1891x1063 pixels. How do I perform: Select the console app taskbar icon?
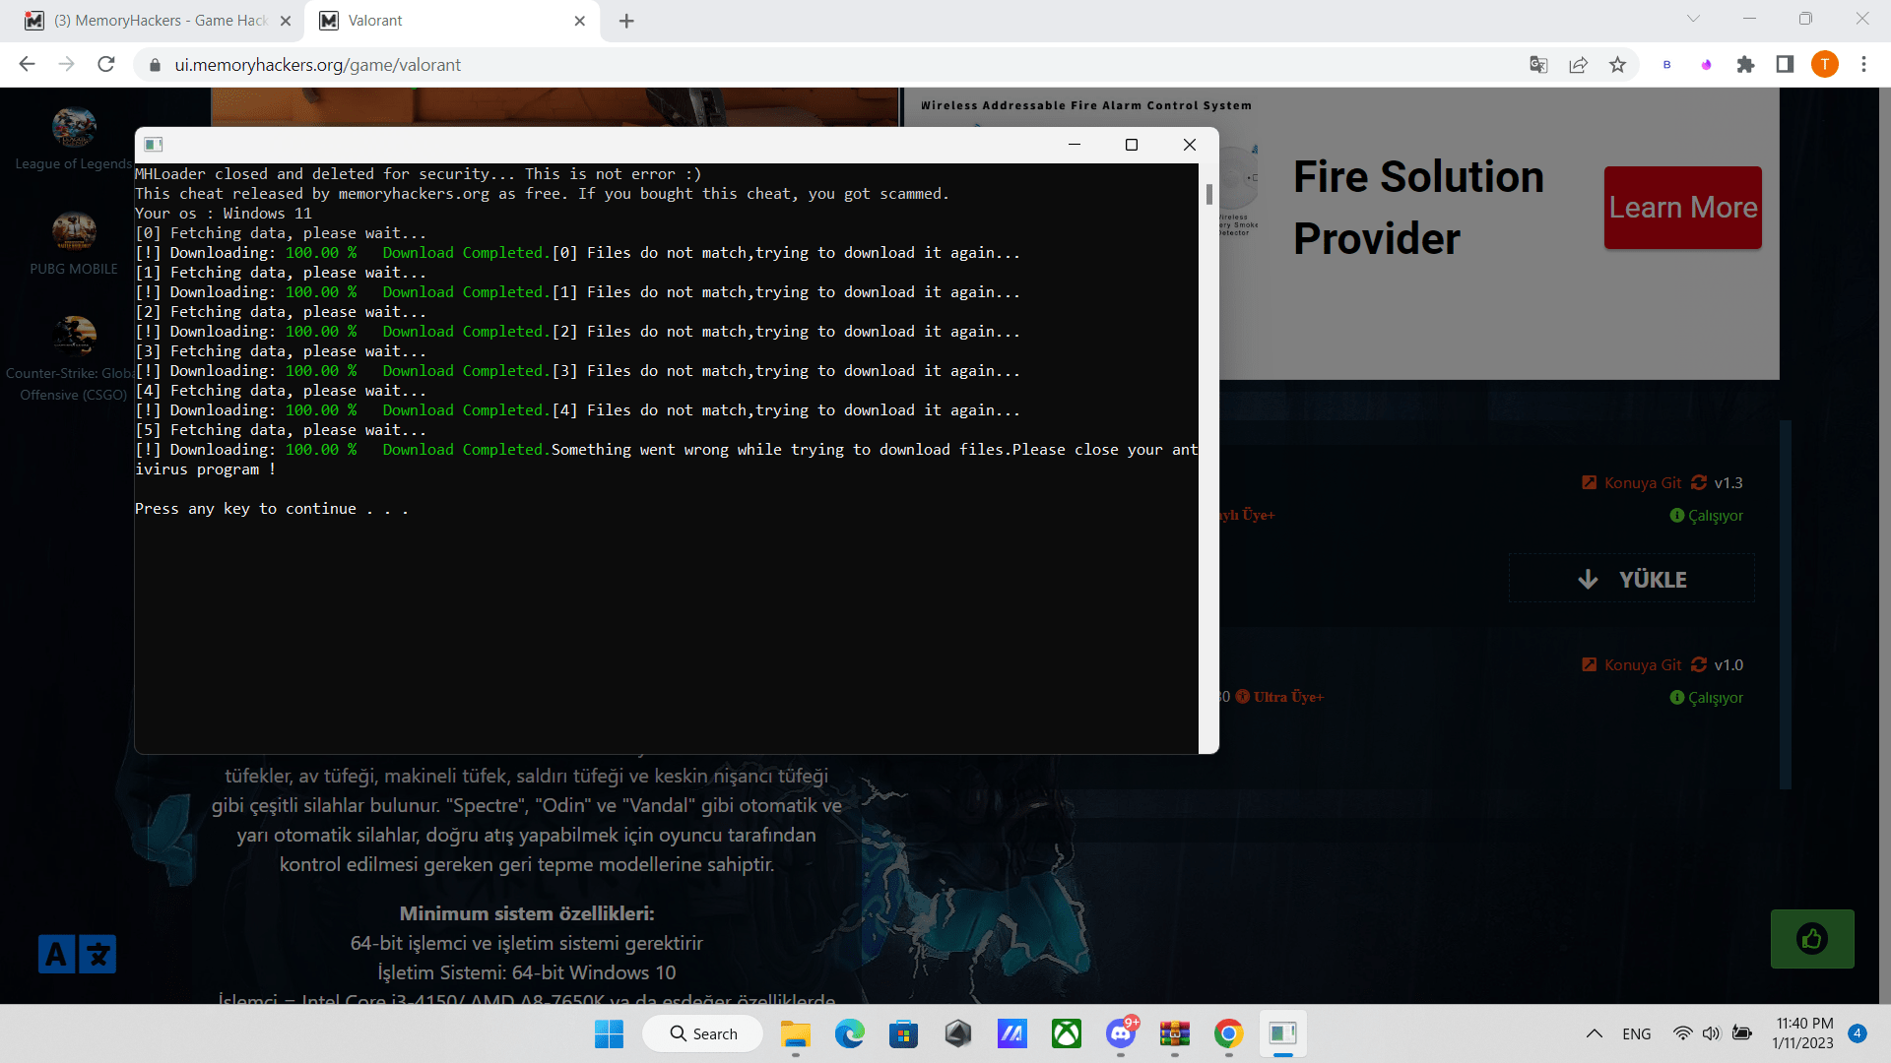click(x=1282, y=1033)
